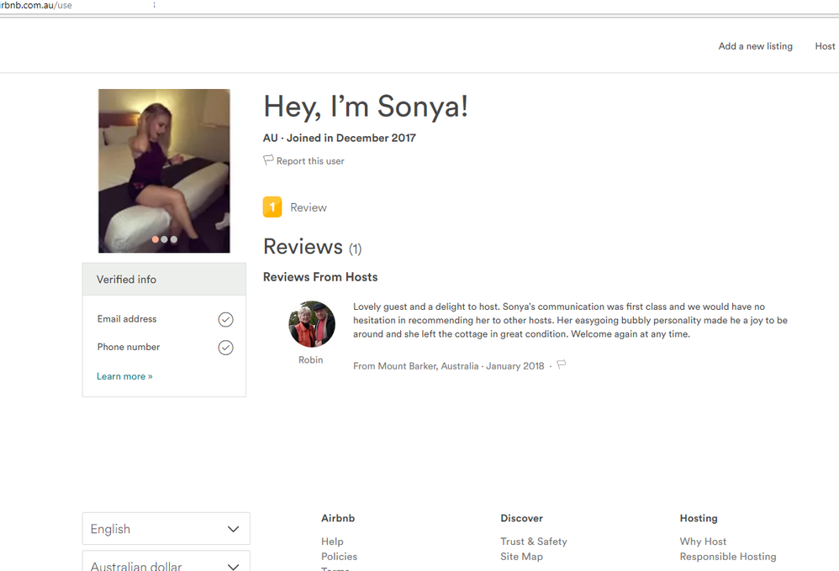
Task: Click Report this user link text
Action: 310,161
